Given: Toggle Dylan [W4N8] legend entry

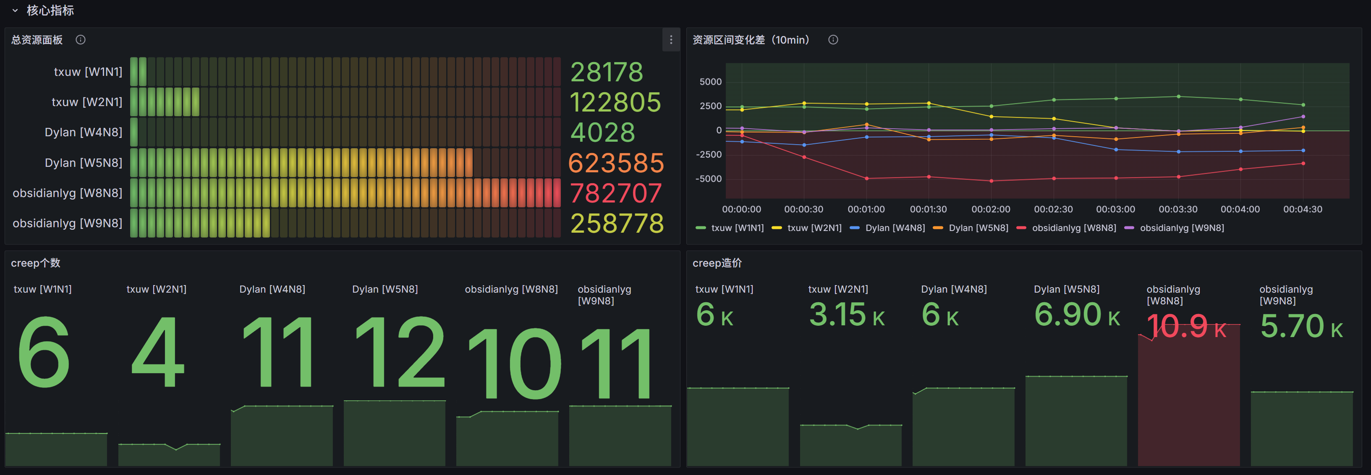Looking at the screenshot, I should 895,228.
